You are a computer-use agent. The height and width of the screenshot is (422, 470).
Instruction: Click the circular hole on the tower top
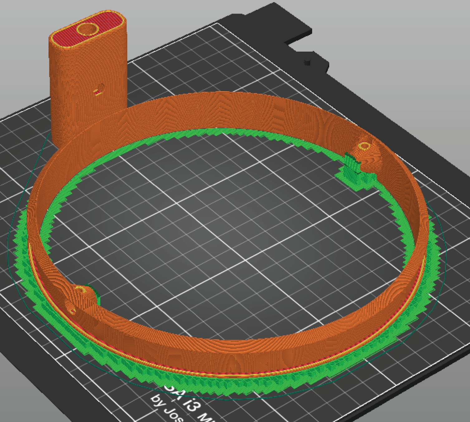88,29
